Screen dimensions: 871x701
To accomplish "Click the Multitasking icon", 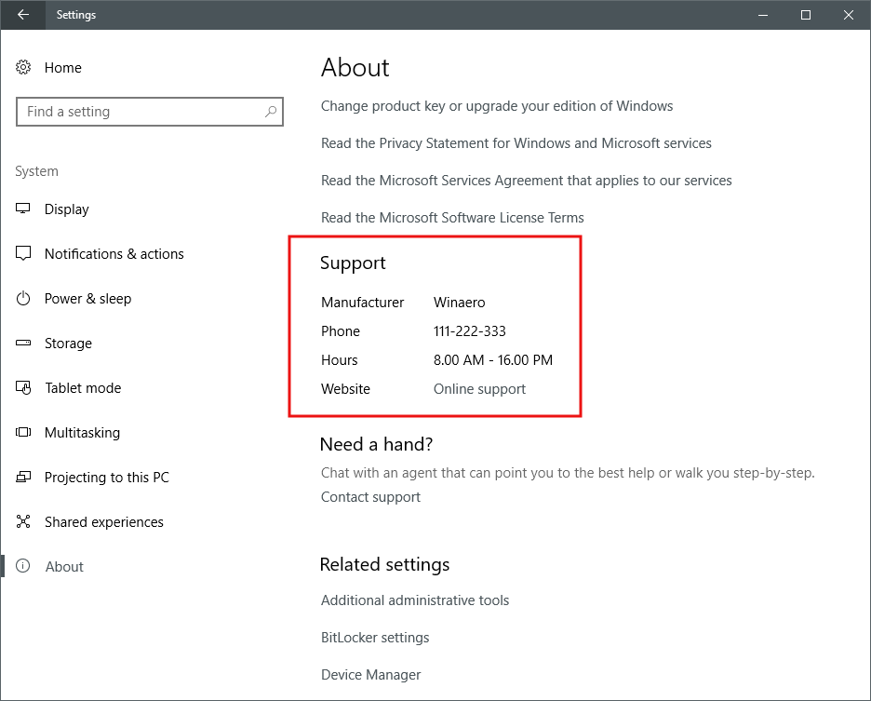I will [x=24, y=433].
